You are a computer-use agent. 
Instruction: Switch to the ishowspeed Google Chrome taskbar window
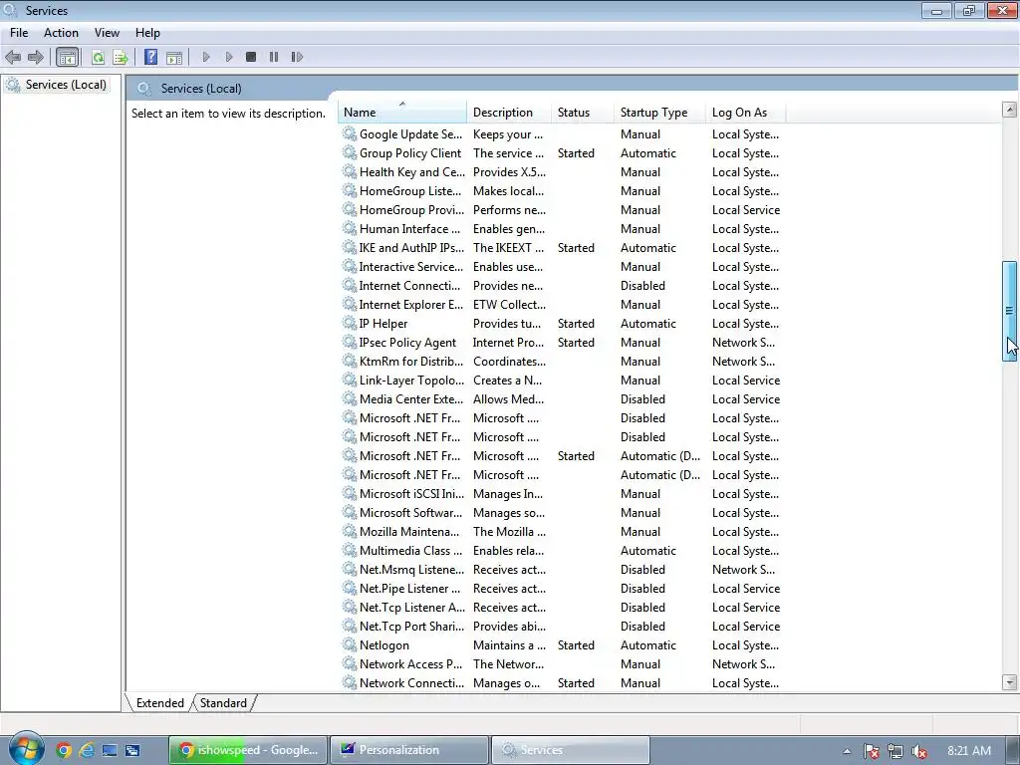coord(248,750)
